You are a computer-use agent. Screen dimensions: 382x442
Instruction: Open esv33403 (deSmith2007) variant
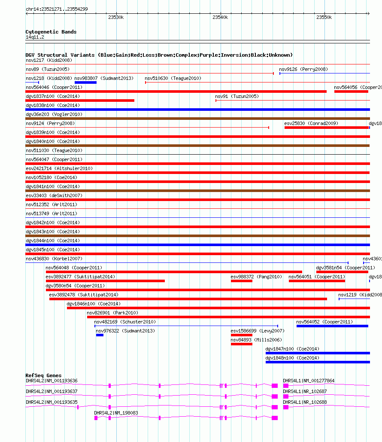click(54, 195)
